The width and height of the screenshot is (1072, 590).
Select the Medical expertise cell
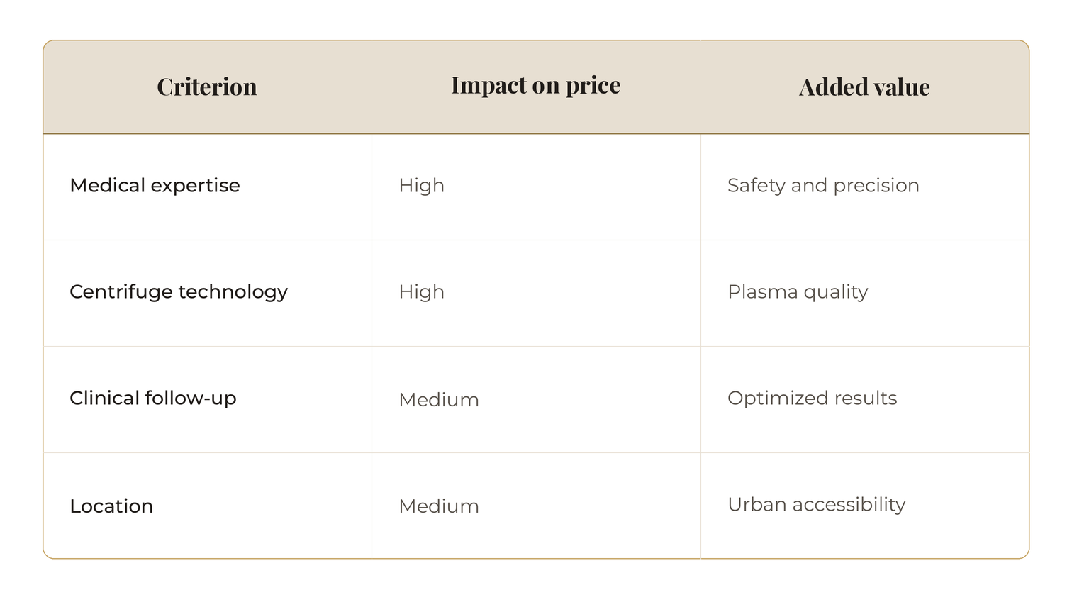coord(207,187)
